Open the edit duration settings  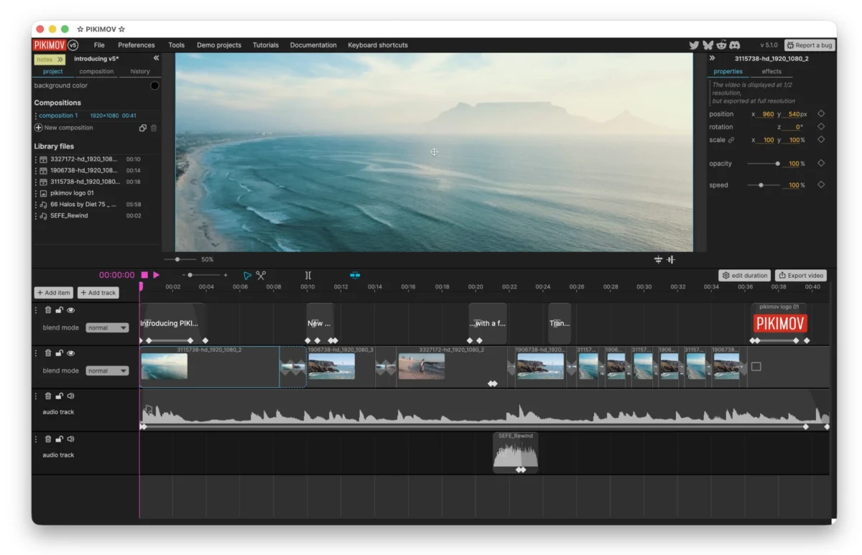click(x=744, y=275)
